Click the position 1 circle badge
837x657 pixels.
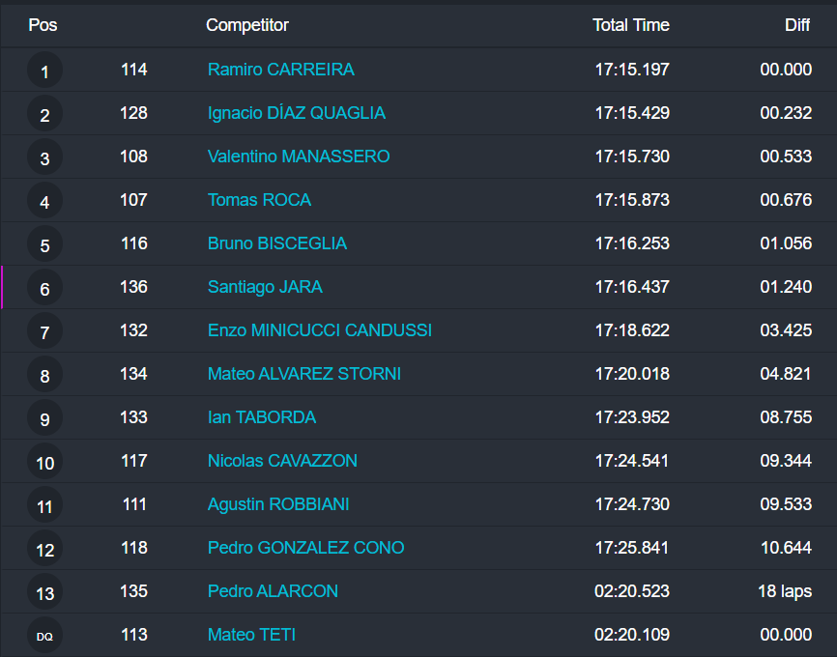point(44,71)
